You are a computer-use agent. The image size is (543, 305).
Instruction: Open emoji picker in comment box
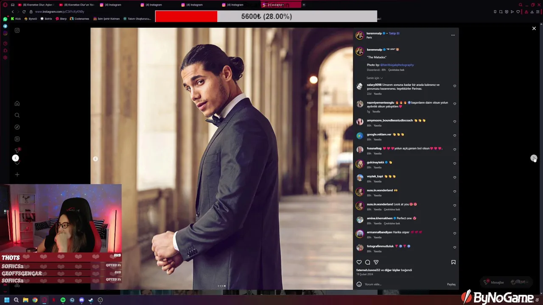[359, 284]
